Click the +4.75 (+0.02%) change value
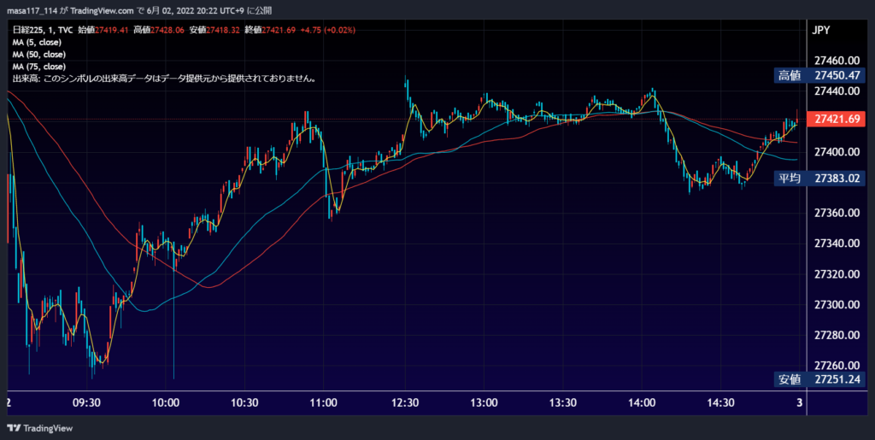Viewport: 875px width, 440px height. pyautogui.click(x=327, y=30)
